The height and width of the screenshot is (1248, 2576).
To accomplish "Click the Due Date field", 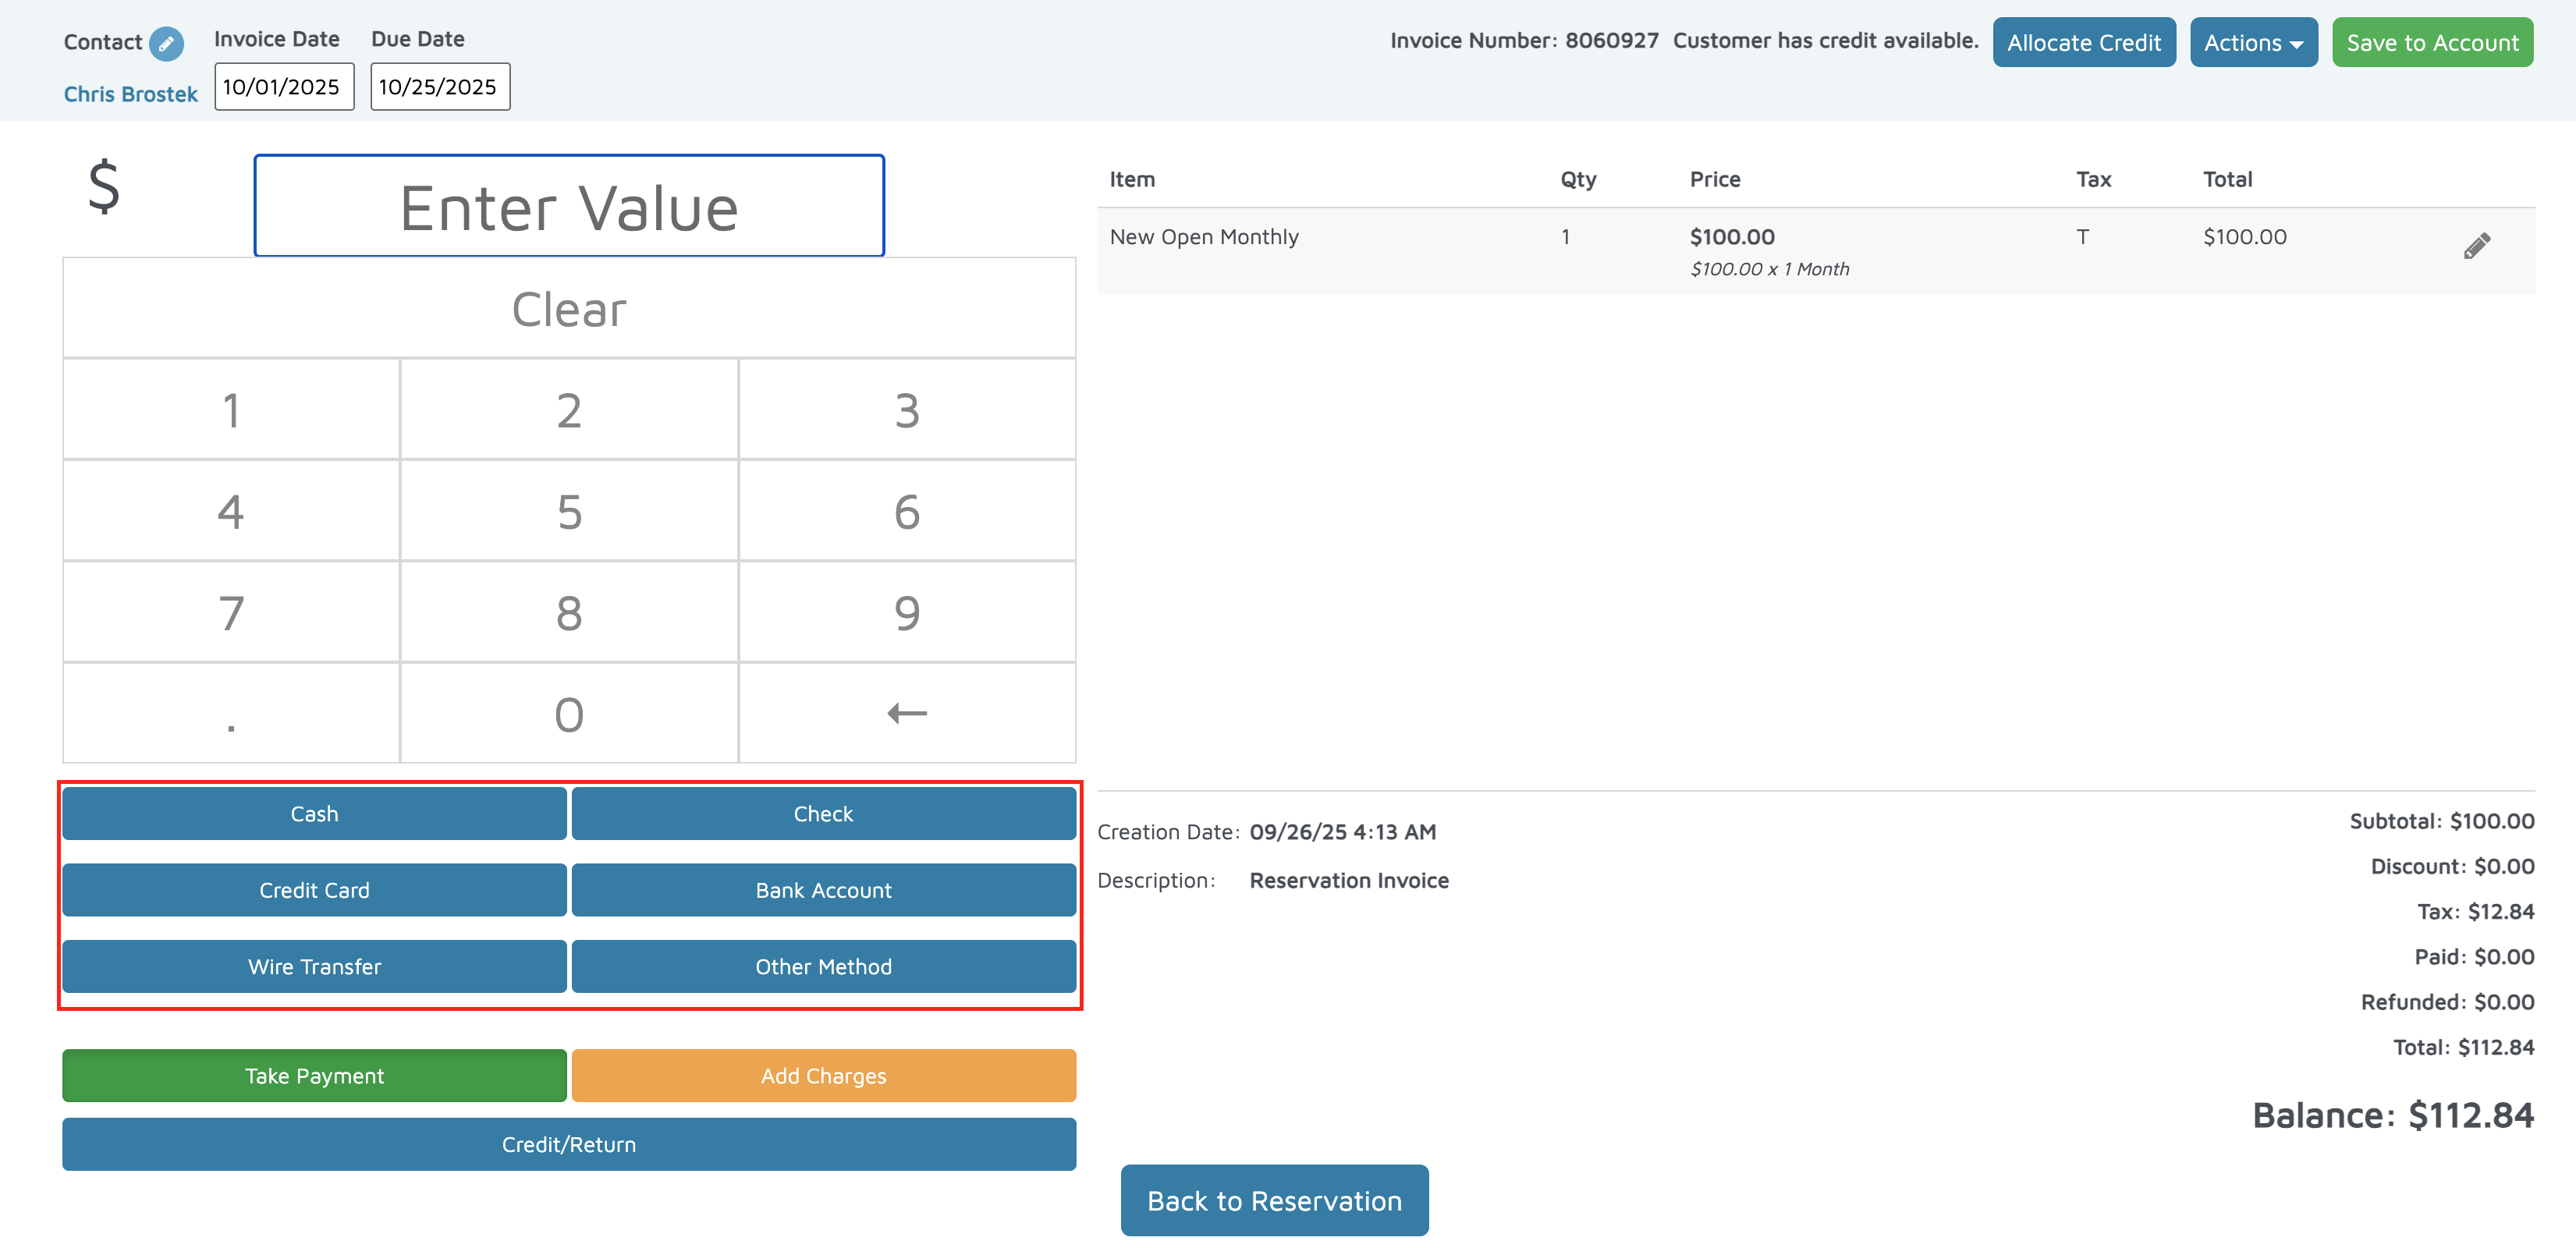I will click(x=440, y=87).
